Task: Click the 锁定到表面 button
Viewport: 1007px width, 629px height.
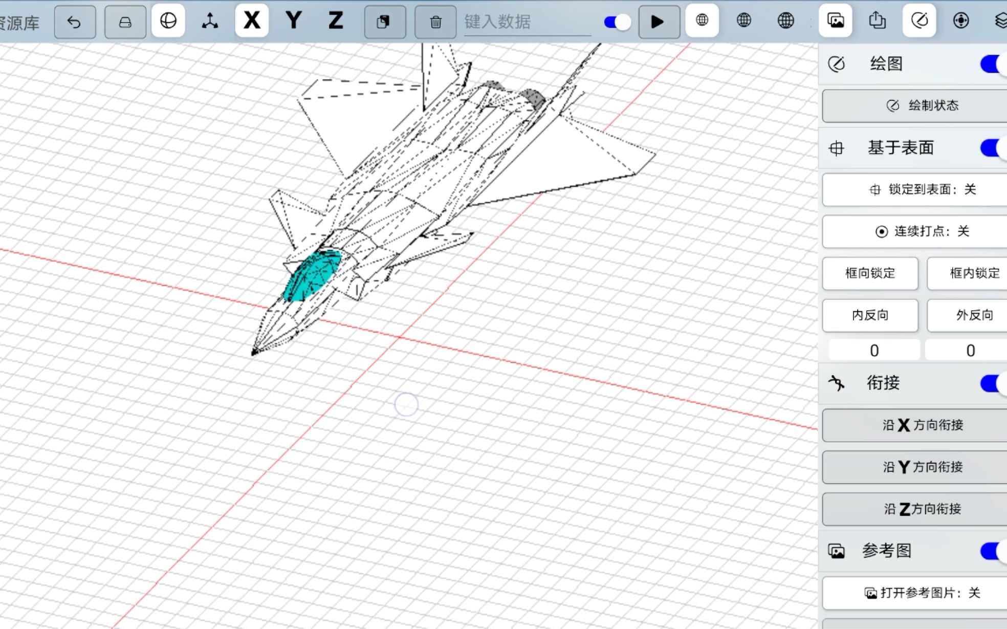Action: tap(921, 190)
